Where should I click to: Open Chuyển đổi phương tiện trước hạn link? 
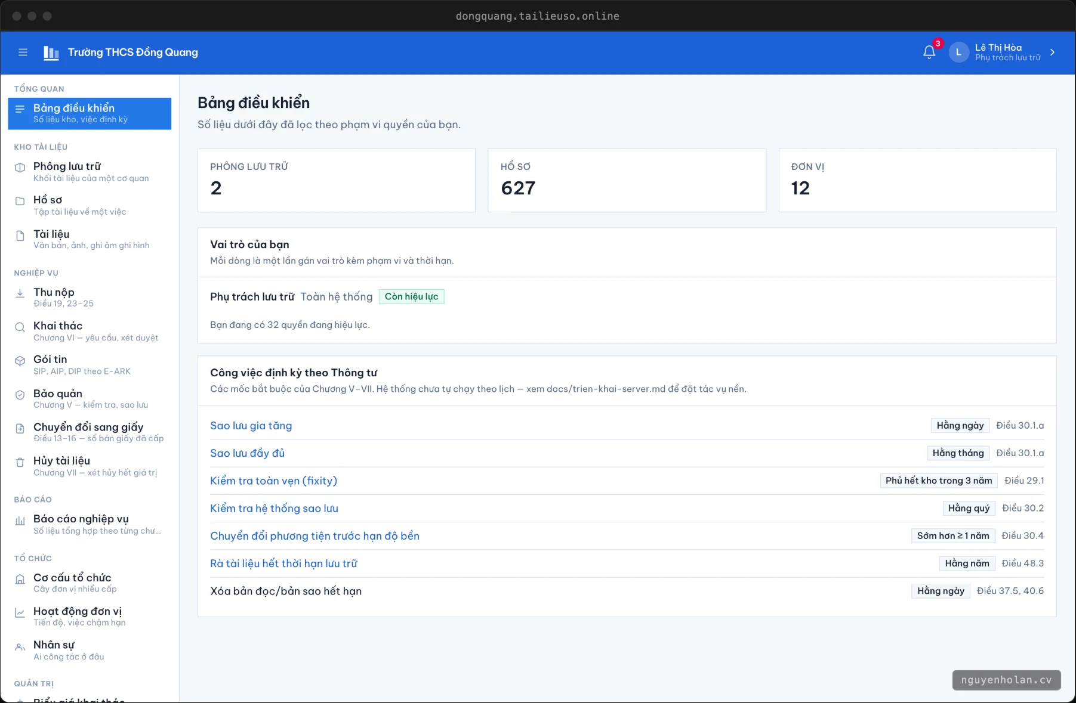315,536
